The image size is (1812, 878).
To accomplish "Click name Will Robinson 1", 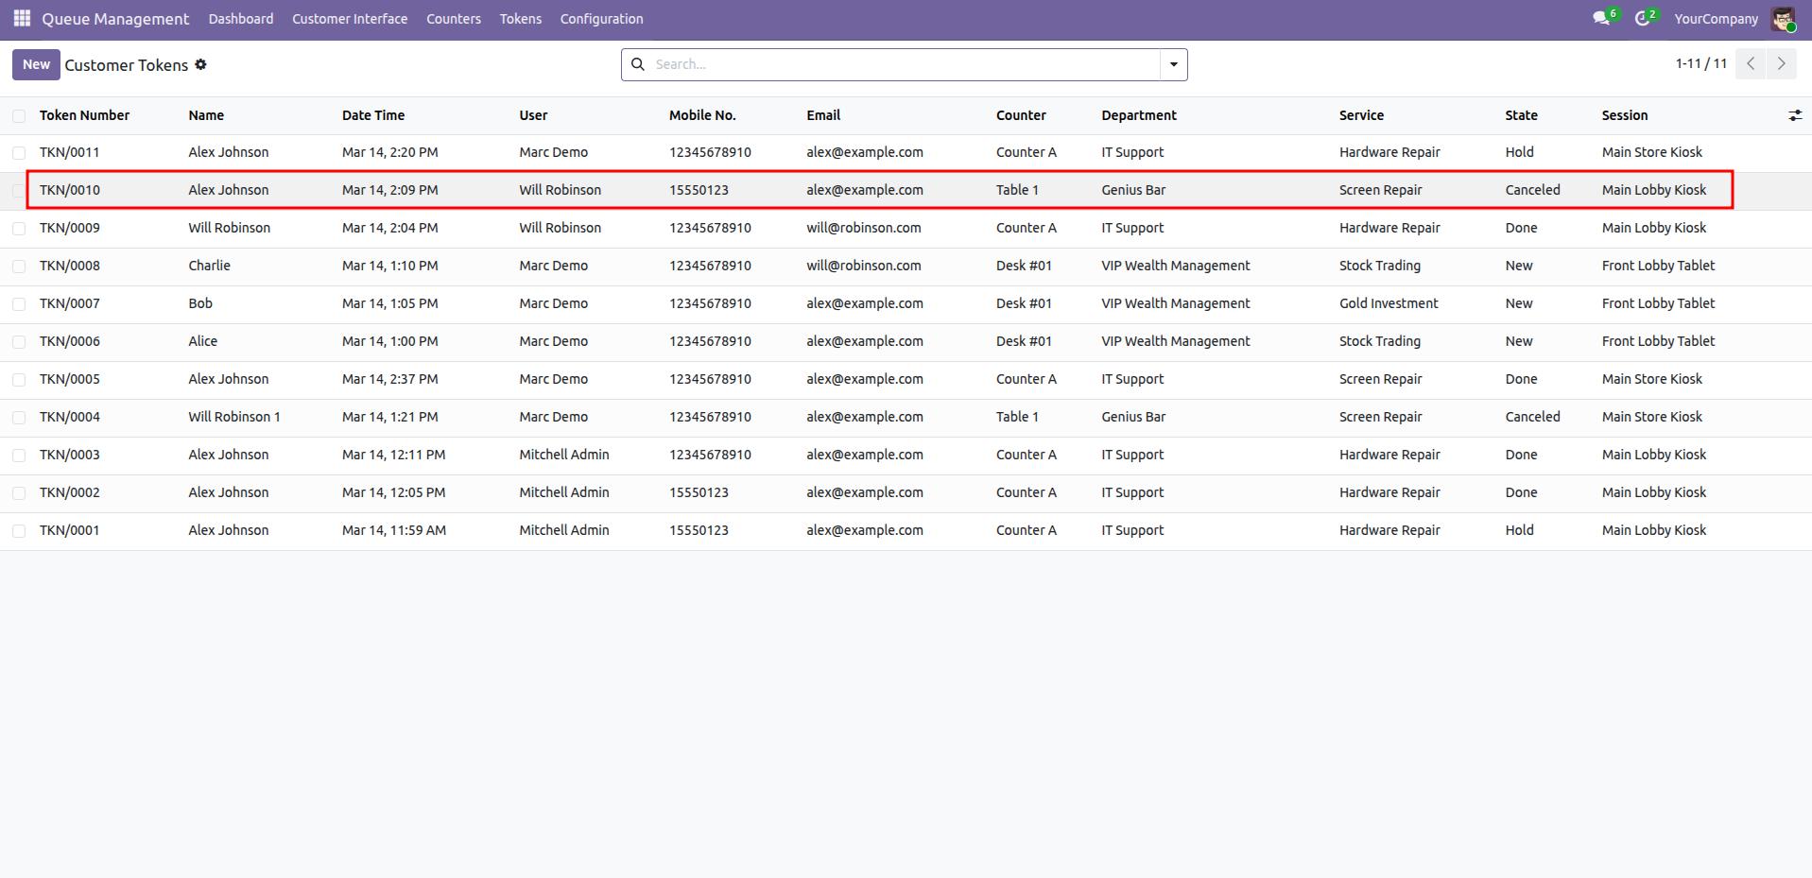I will click(234, 417).
